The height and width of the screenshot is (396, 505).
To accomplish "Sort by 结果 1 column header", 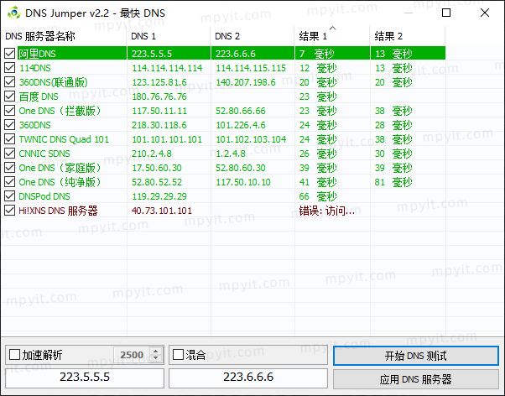I will tap(332, 36).
